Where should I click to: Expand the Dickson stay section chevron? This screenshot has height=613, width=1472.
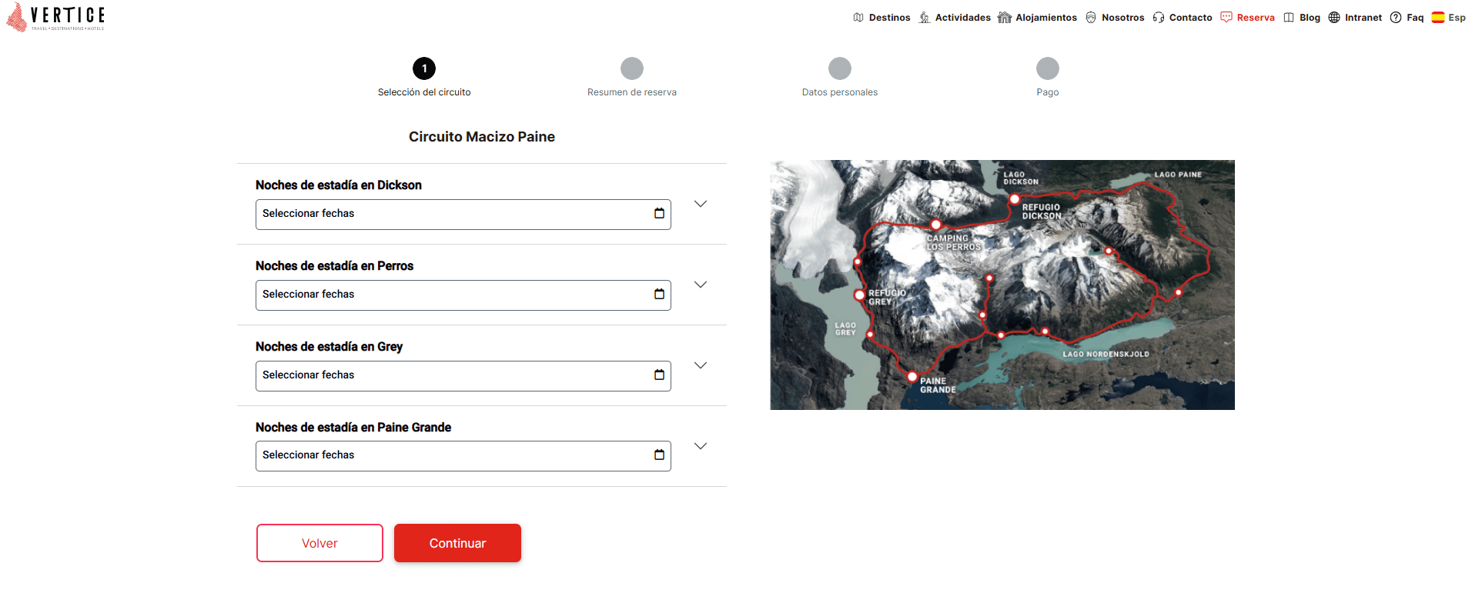tap(700, 204)
